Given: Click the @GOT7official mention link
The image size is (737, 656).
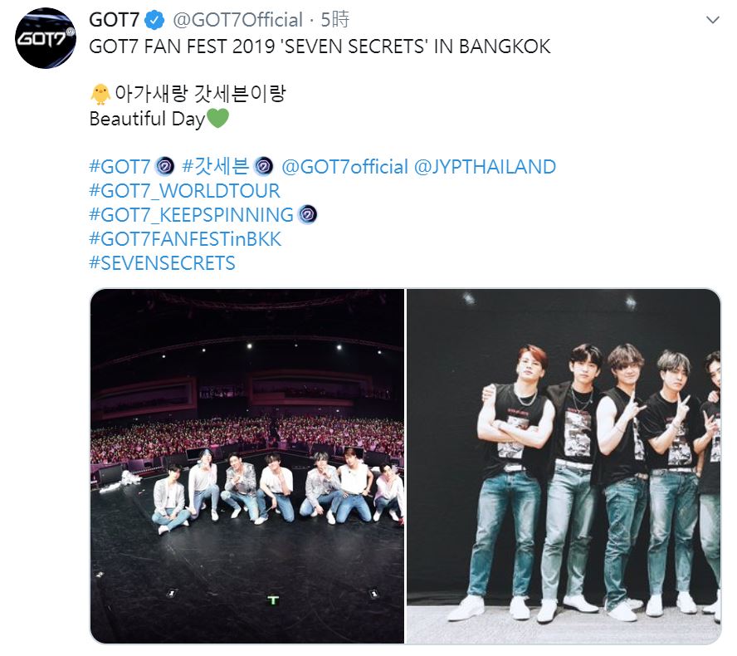Looking at the screenshot, I should point(344,167).
